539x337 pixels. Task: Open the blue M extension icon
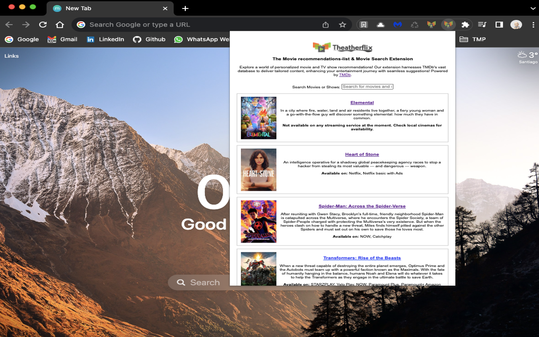pyautogui.click(x=398, y=25)
